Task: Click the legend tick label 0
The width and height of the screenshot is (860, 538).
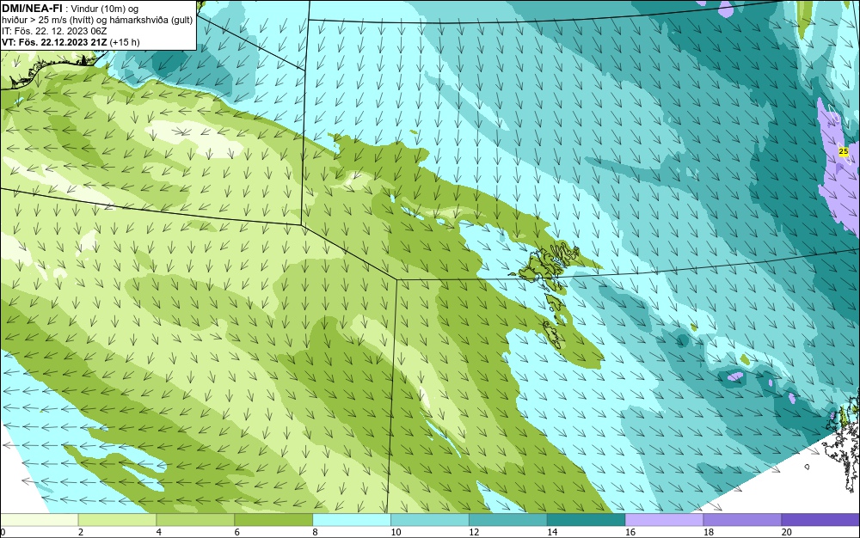Action: tap(3, 532)
